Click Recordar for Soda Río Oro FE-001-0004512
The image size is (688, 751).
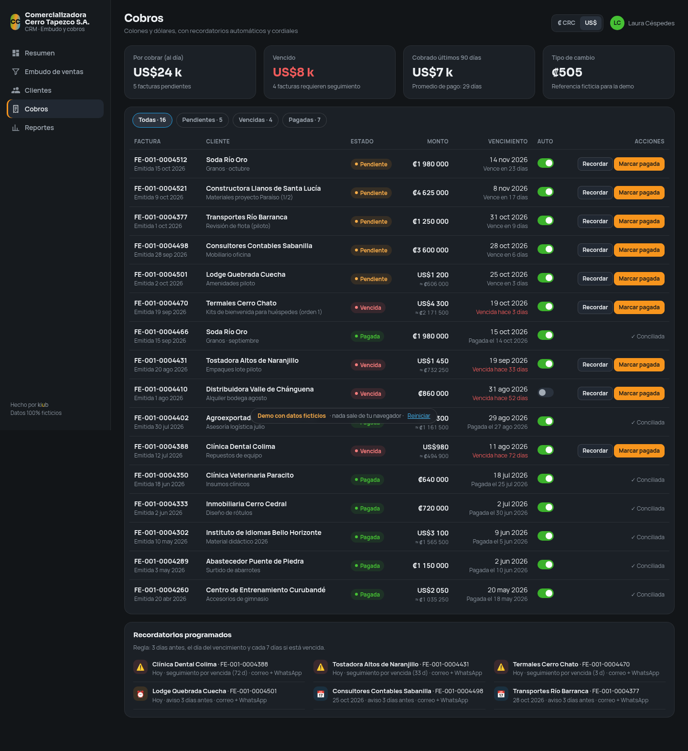click(x=595, y=164)
